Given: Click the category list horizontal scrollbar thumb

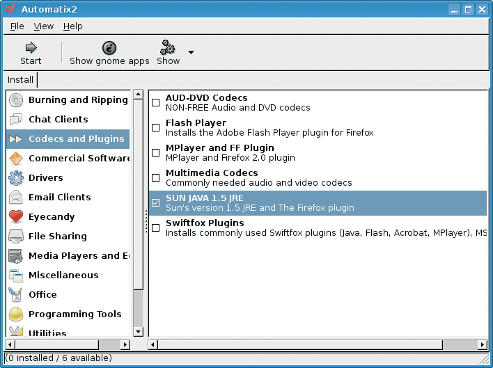Looking at the screenshot, I should (x=56, y=345).
